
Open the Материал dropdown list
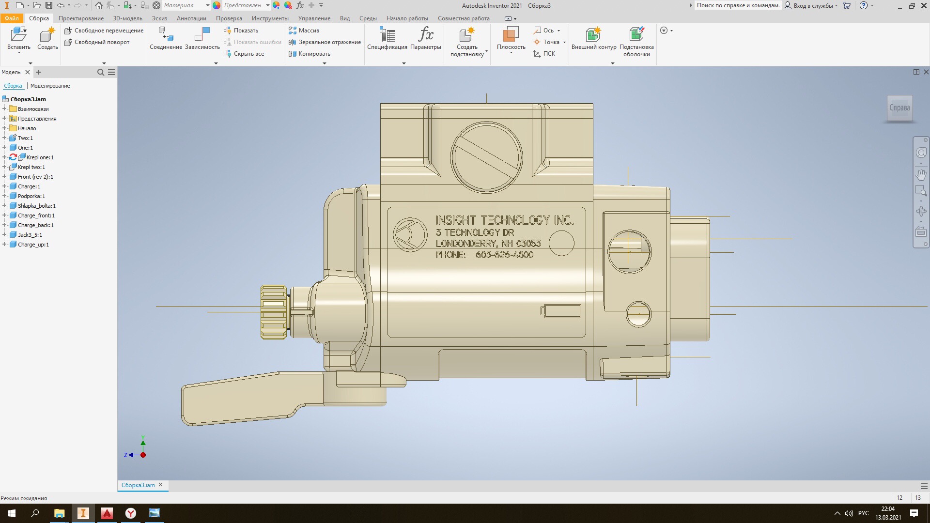point(207,5)
